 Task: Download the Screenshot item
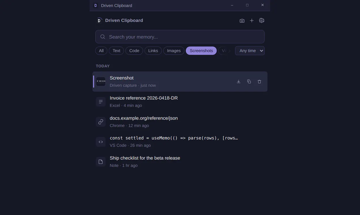[x=239, y=81]
